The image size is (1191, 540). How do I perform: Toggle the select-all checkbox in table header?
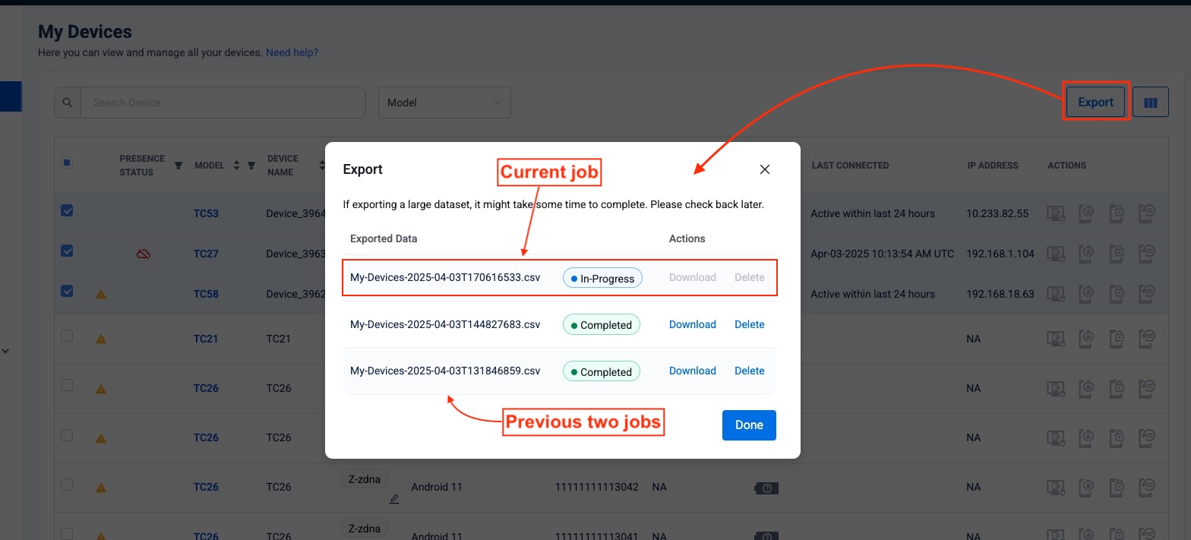[67, 163]
